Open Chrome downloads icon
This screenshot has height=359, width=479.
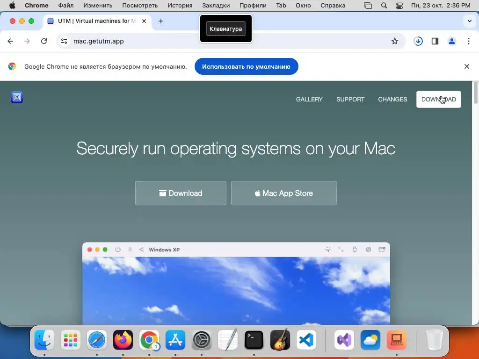tap(418, 41)
